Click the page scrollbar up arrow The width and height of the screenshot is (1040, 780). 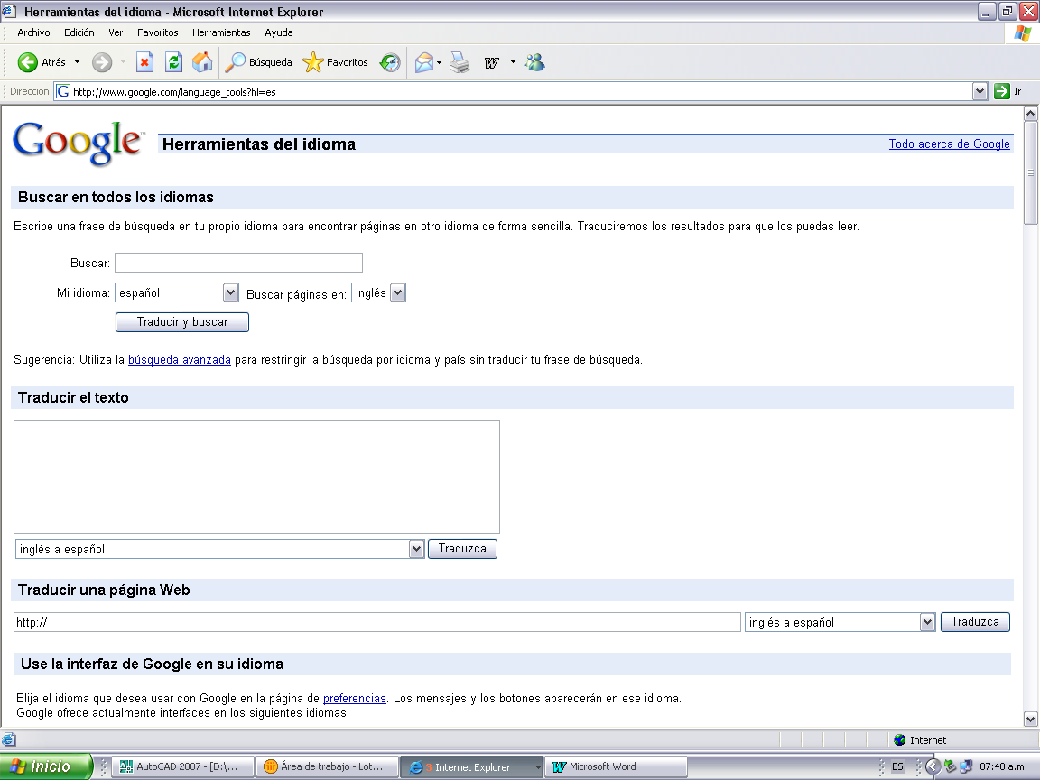[1030, 114]
